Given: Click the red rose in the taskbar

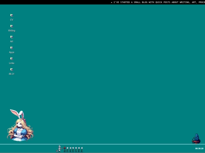Looking at the screenshot, I should (65, 149).
